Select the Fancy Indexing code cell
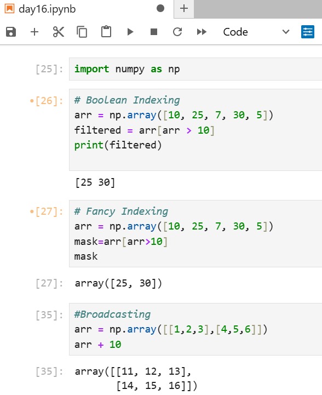The width and height of the screenshot is (322, 395). (x=196, y=233)
